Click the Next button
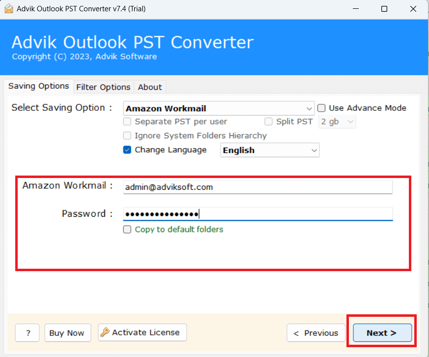This screenshot has height=357, width=429. coord(382,332)
